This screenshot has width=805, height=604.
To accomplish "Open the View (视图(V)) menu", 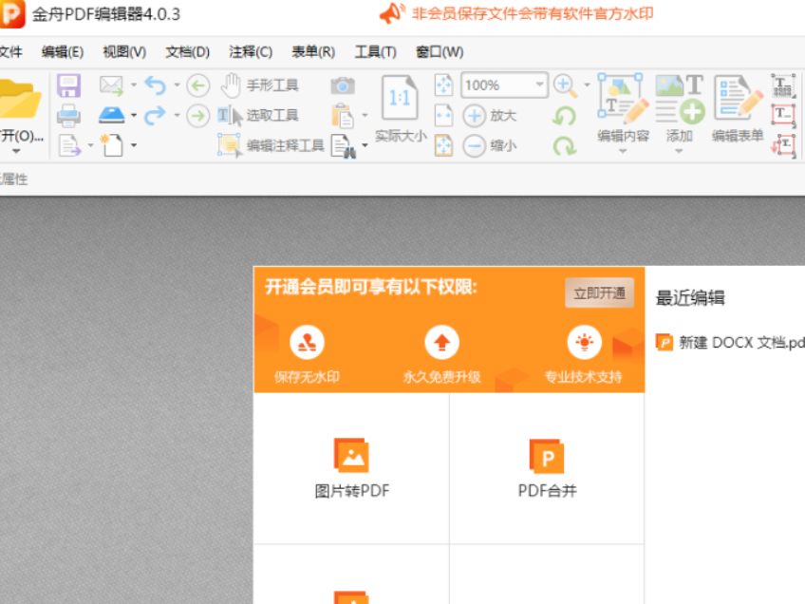I will [x=124, y=52].
